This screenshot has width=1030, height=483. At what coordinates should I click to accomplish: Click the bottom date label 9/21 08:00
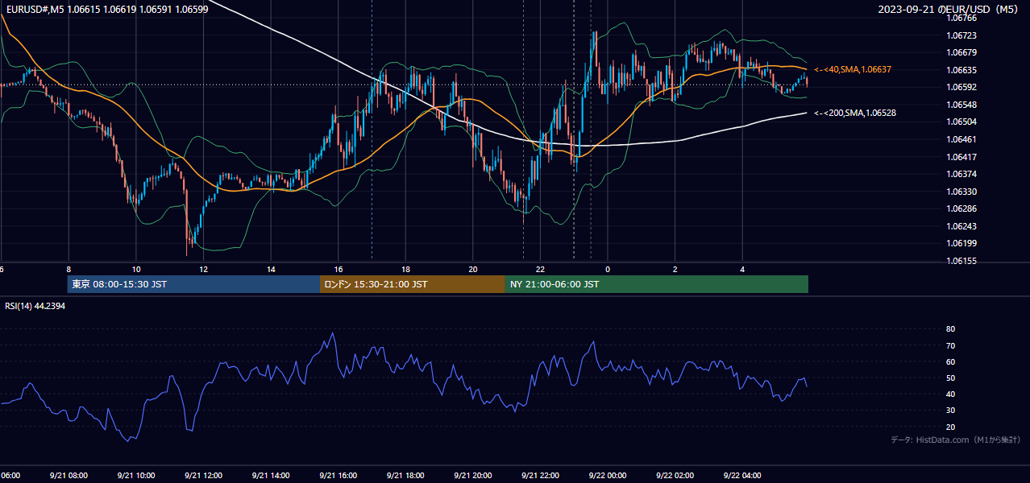(69, 475)
